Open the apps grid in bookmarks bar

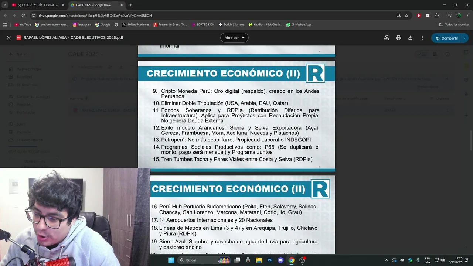tap(5, 25)
